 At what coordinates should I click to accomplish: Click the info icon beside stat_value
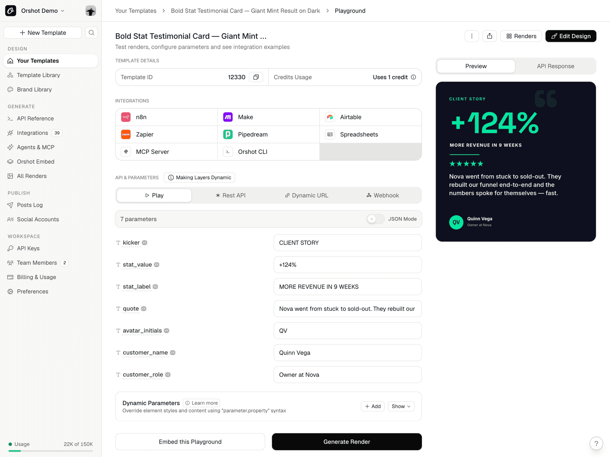click(157, 265)
